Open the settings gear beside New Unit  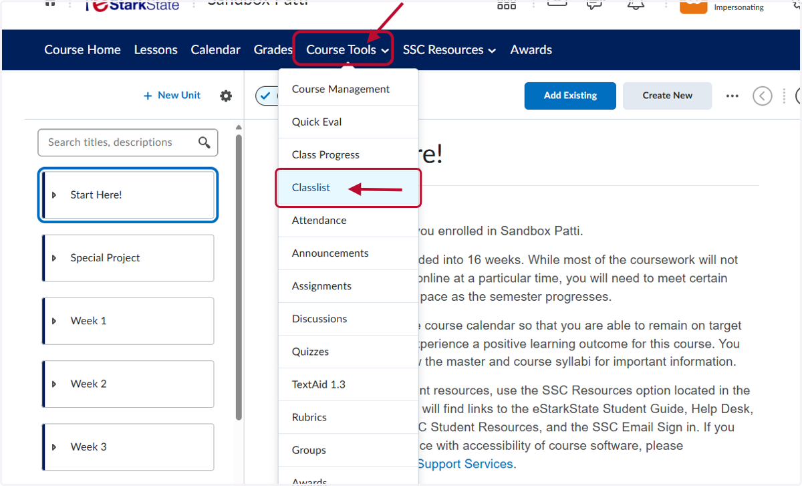pyautogui.click(x=226, y=96)
